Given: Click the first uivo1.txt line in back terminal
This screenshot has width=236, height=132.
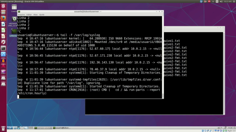Looking at the screenshot, I should point(172,41).
